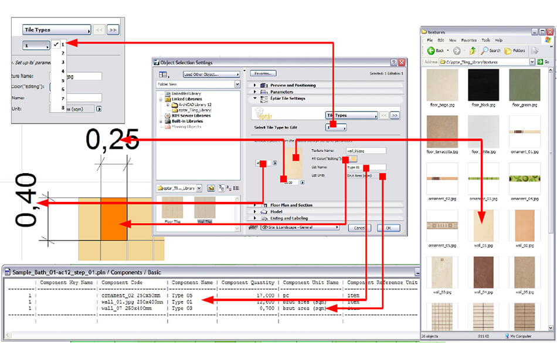The height and width of the screenshot is (352, 557).
Task: Open the Load Other Object menu
Action: [211, 75]
